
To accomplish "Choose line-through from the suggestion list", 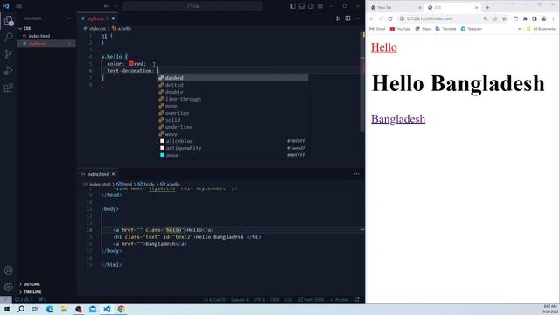I will (233, 99).
